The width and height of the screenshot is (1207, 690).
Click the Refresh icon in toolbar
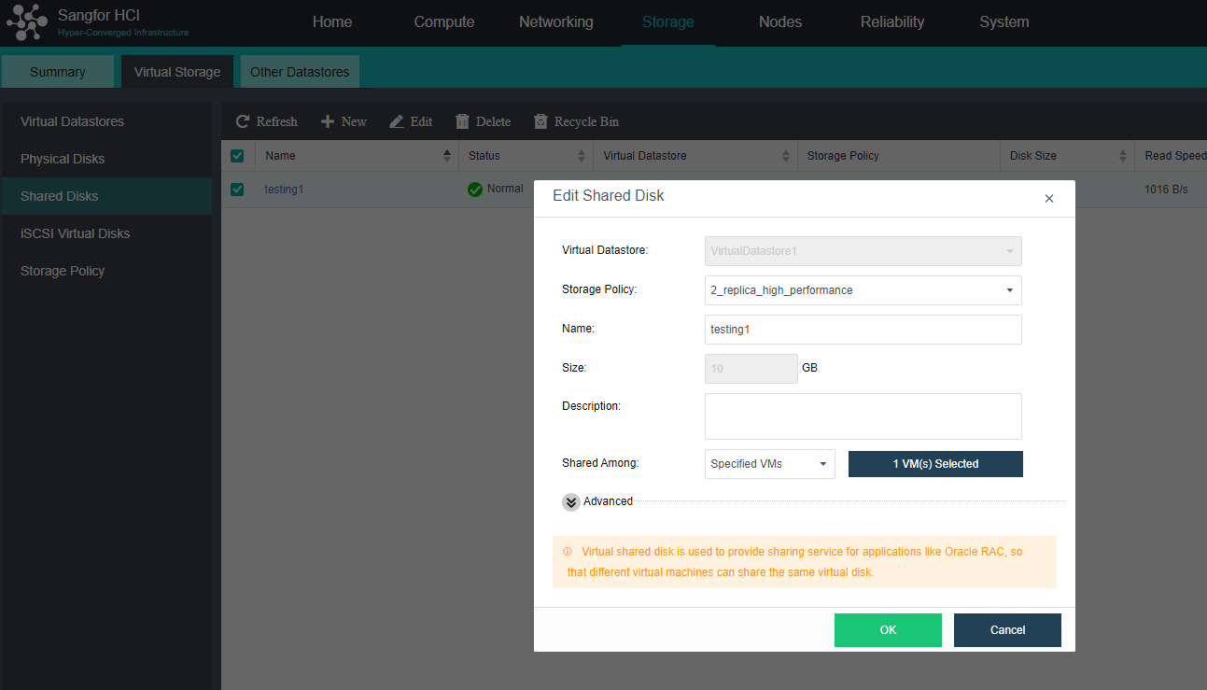[243, 121]
